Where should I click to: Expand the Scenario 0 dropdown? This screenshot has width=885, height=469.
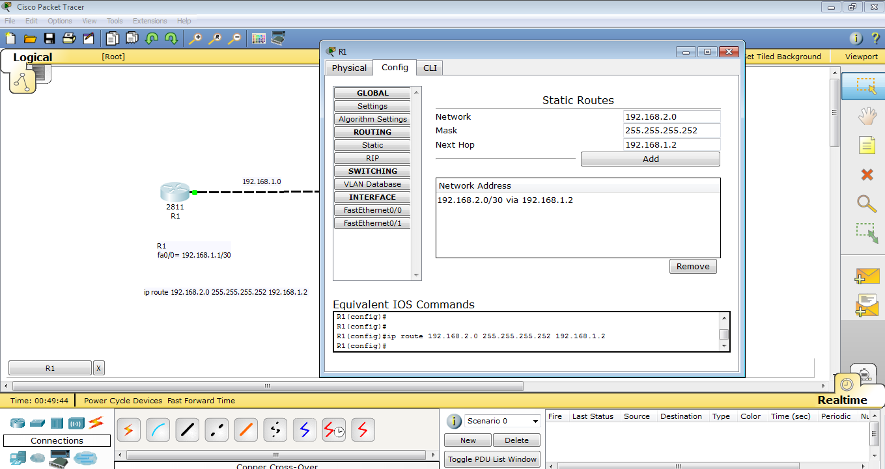[501, 421]
